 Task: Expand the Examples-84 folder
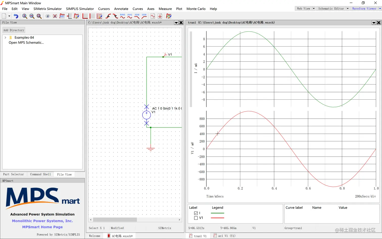click(x=5, y=37)
